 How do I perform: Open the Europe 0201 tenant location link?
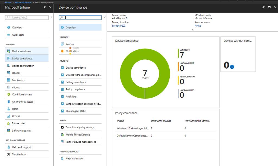(x=119, y=26)
